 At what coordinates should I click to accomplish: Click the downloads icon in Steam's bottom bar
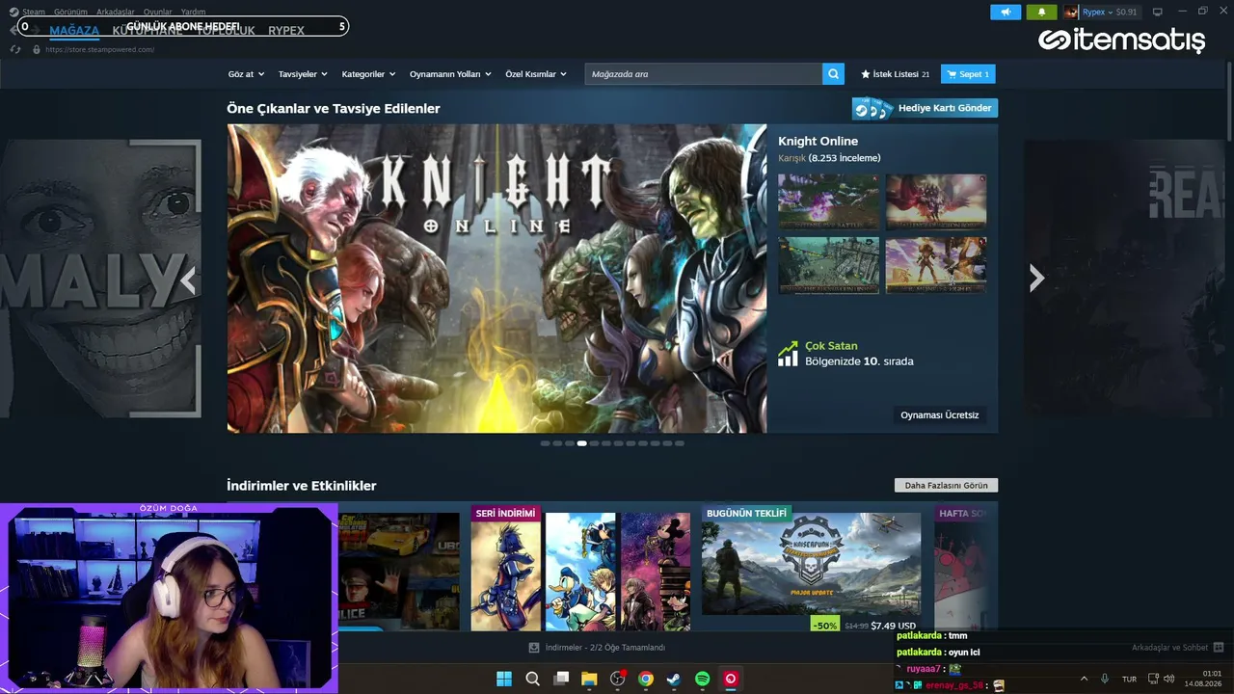[534, 648]
